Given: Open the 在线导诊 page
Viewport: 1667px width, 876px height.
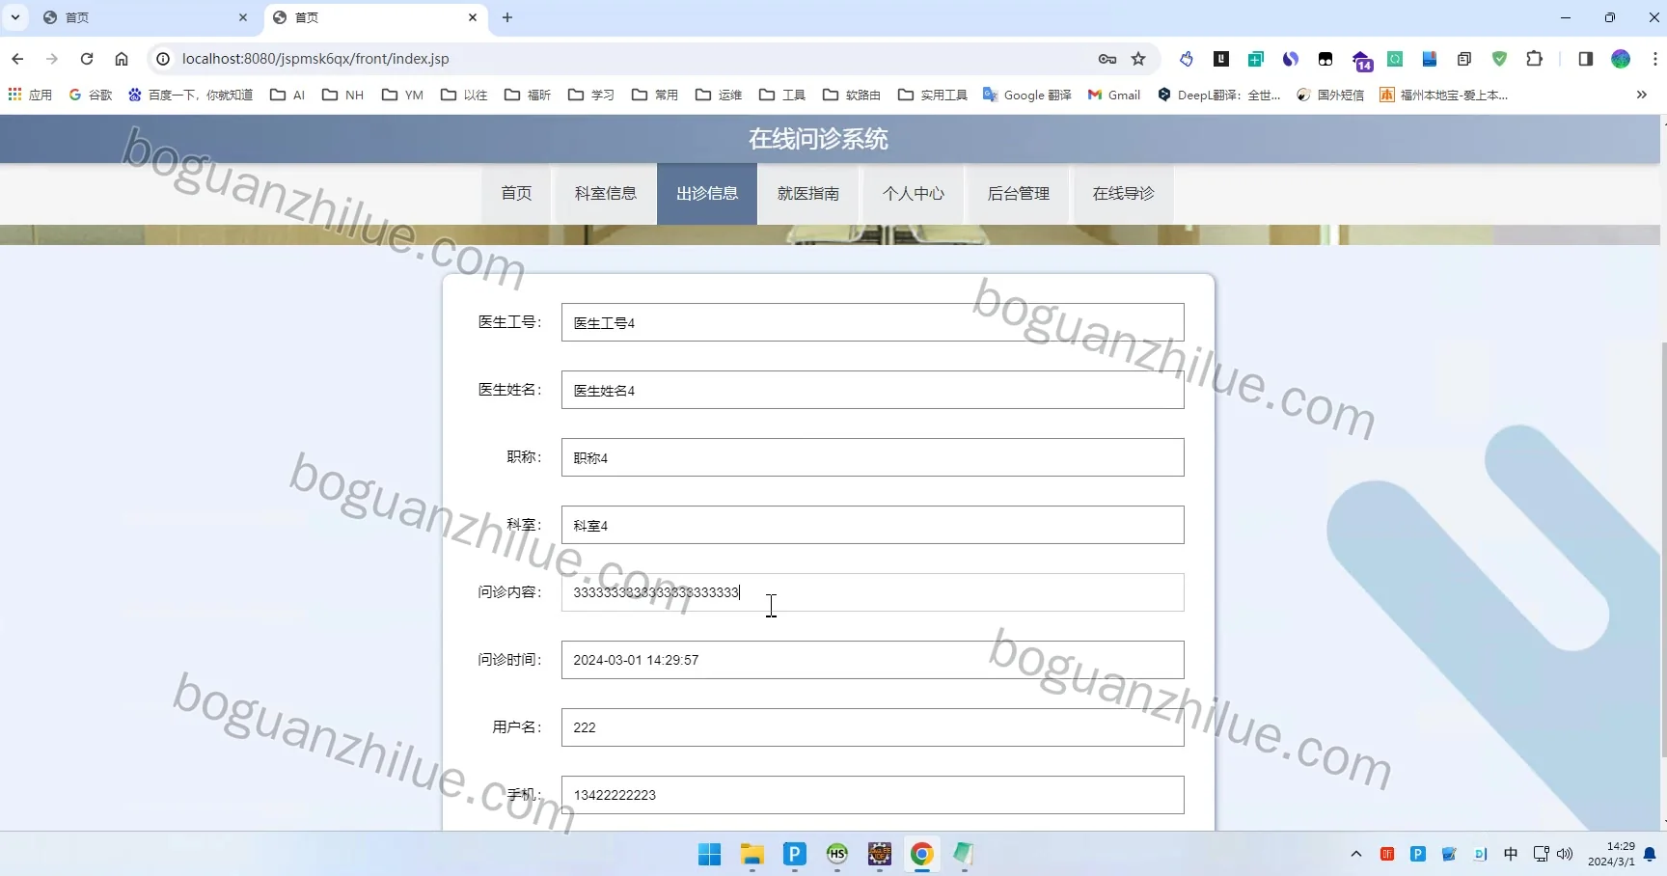Looking at the screenshot, I should tap(1124, 194).
